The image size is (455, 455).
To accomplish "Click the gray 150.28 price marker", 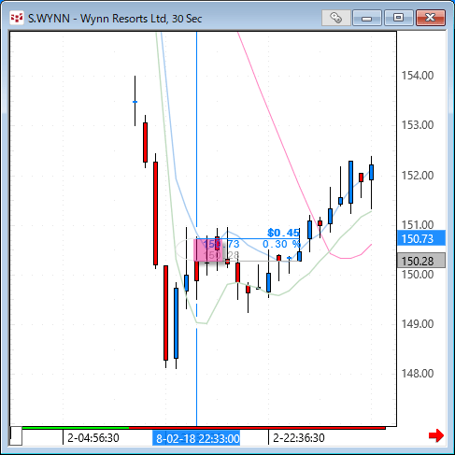I will (x=421, y=261).
